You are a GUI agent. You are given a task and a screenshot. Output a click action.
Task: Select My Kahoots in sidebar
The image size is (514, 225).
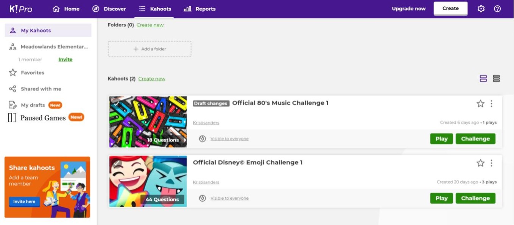coord(48,30)
